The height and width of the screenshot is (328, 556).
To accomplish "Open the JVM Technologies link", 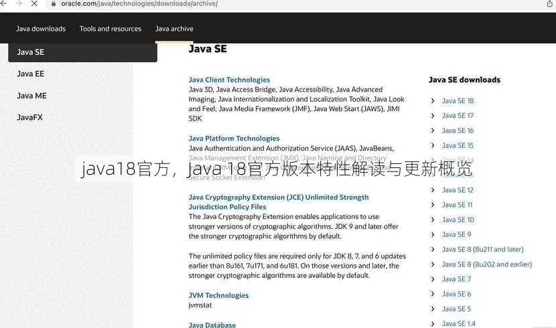I will [218, 295].
